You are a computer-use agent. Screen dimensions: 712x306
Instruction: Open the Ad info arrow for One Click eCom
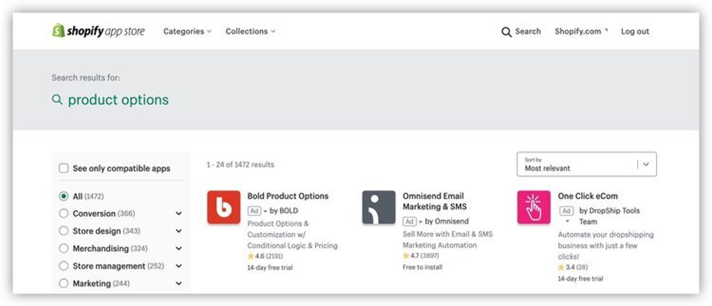568,222
